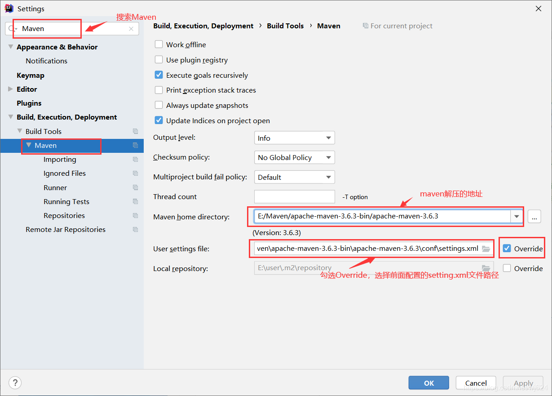
Task: Click the project-level icon beside Remote Jar Repositories
Action: pos(135,229)
